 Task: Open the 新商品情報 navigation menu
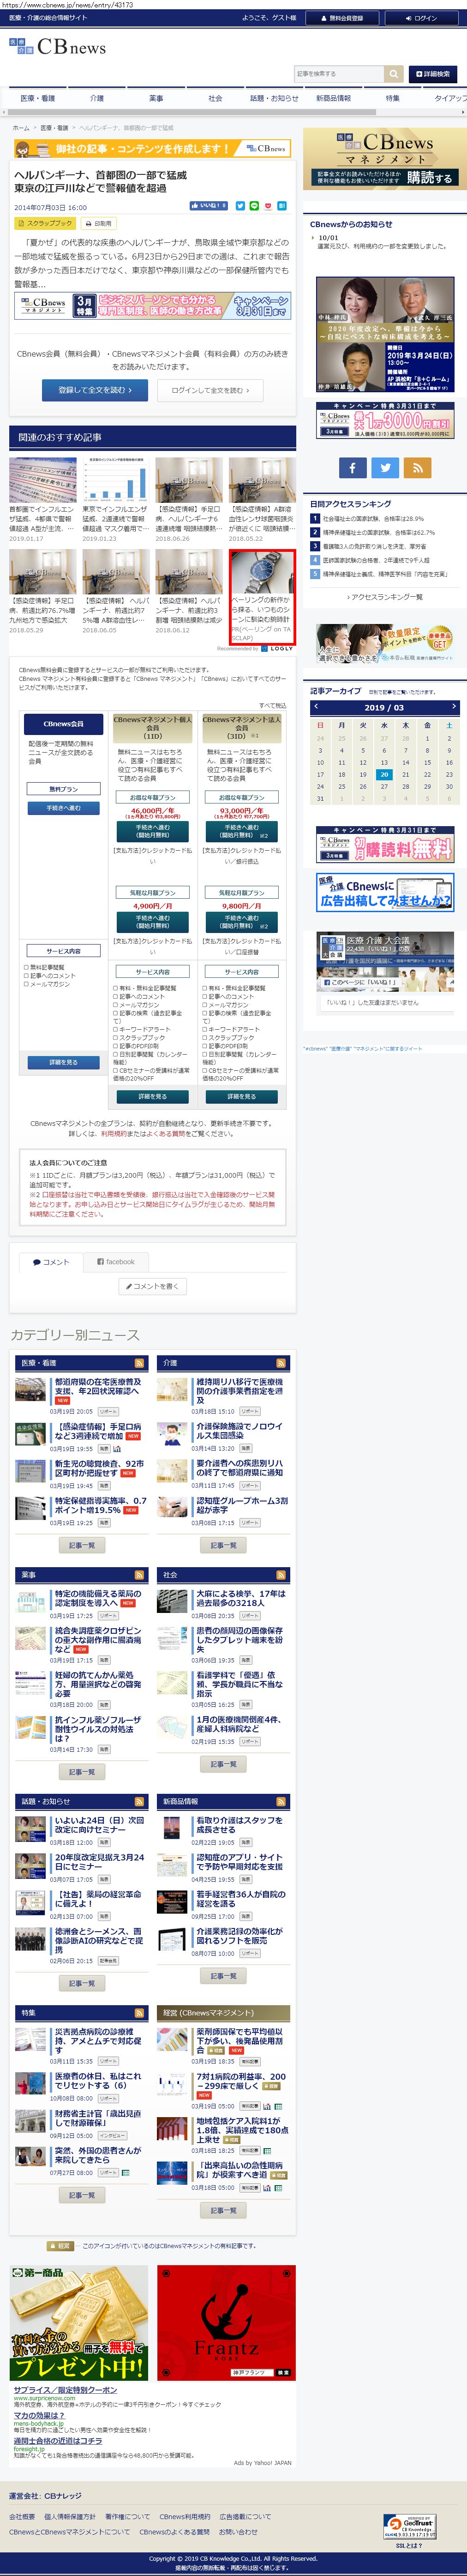[x=333, y=99]
